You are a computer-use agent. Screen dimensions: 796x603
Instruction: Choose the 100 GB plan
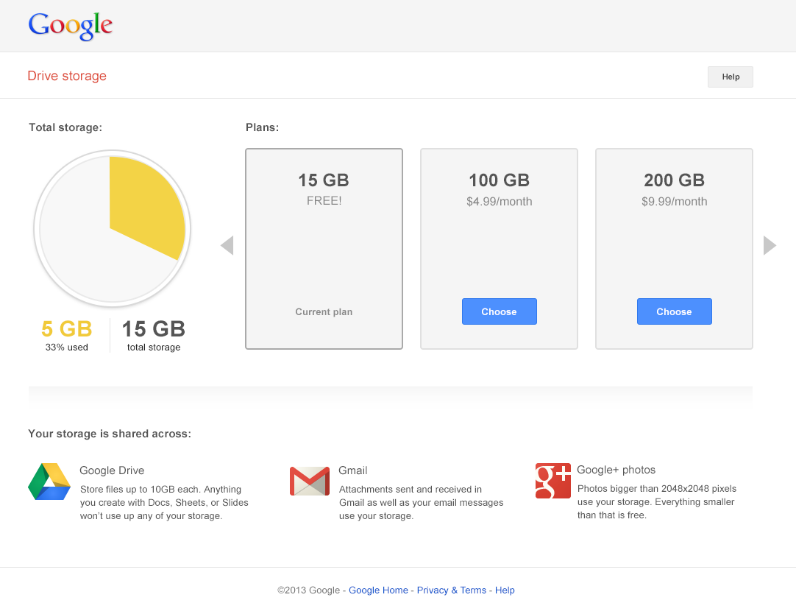[499, 311]
